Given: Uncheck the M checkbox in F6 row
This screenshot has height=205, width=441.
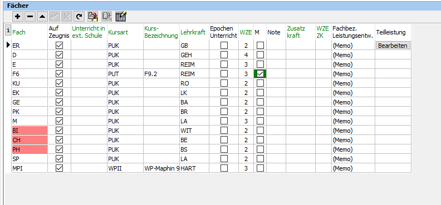Looking at the screenshot, I should (x=260, y=74).
